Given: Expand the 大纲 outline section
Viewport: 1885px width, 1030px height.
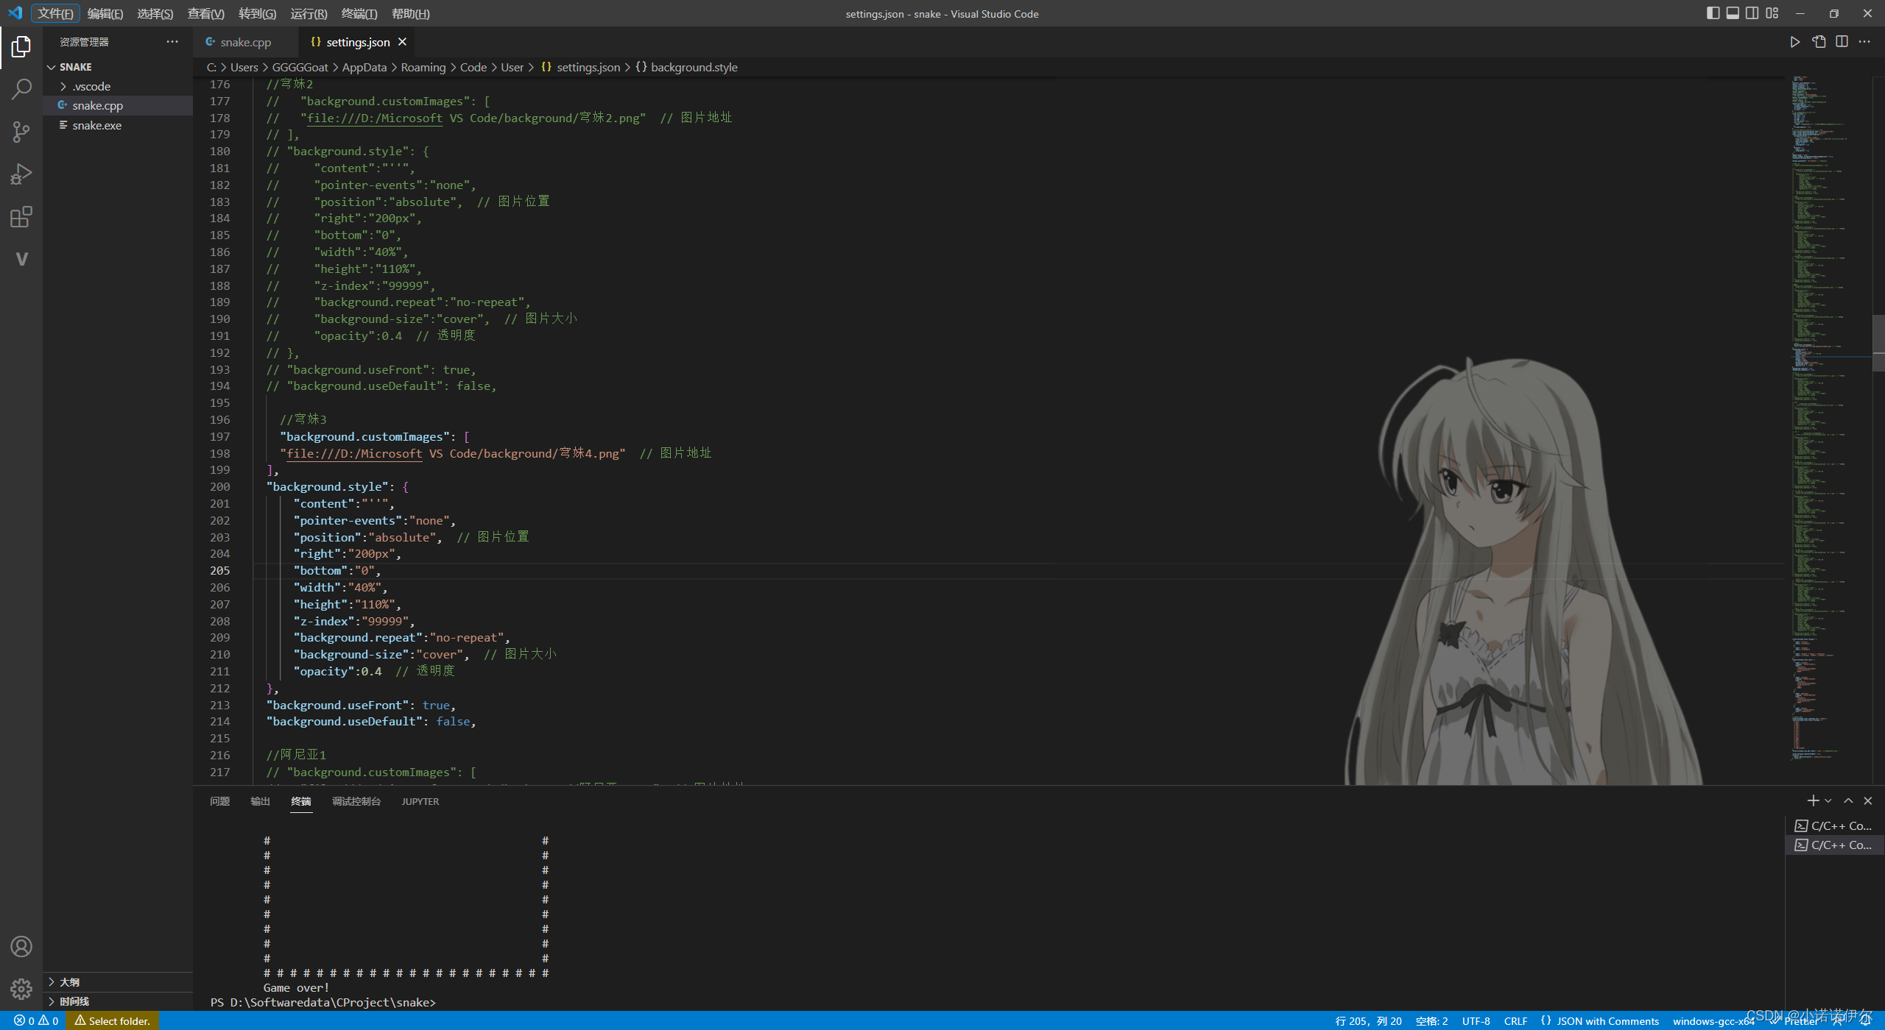Looking at the screenshot, I should (x=70, y=982).
